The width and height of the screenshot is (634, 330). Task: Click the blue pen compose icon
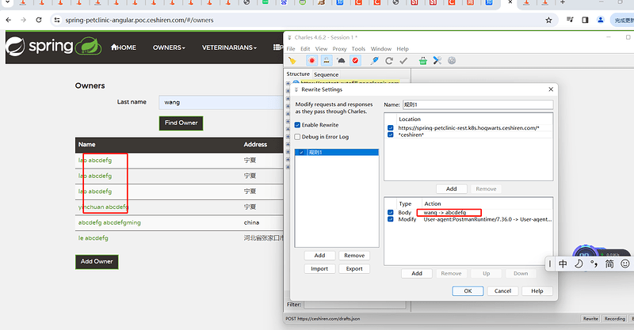(374, 61)
